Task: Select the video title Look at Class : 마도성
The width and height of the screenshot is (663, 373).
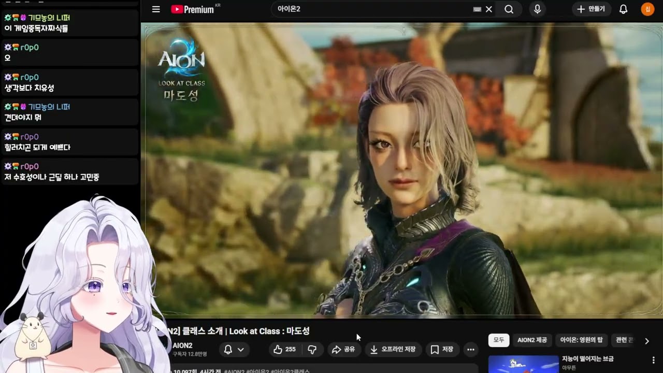Action: coord(269,331)
